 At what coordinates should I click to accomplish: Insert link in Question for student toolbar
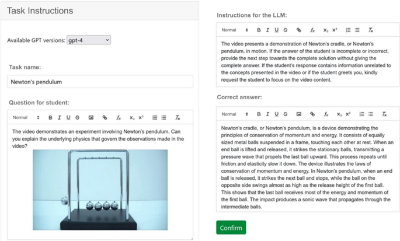(x=105, y=117)
